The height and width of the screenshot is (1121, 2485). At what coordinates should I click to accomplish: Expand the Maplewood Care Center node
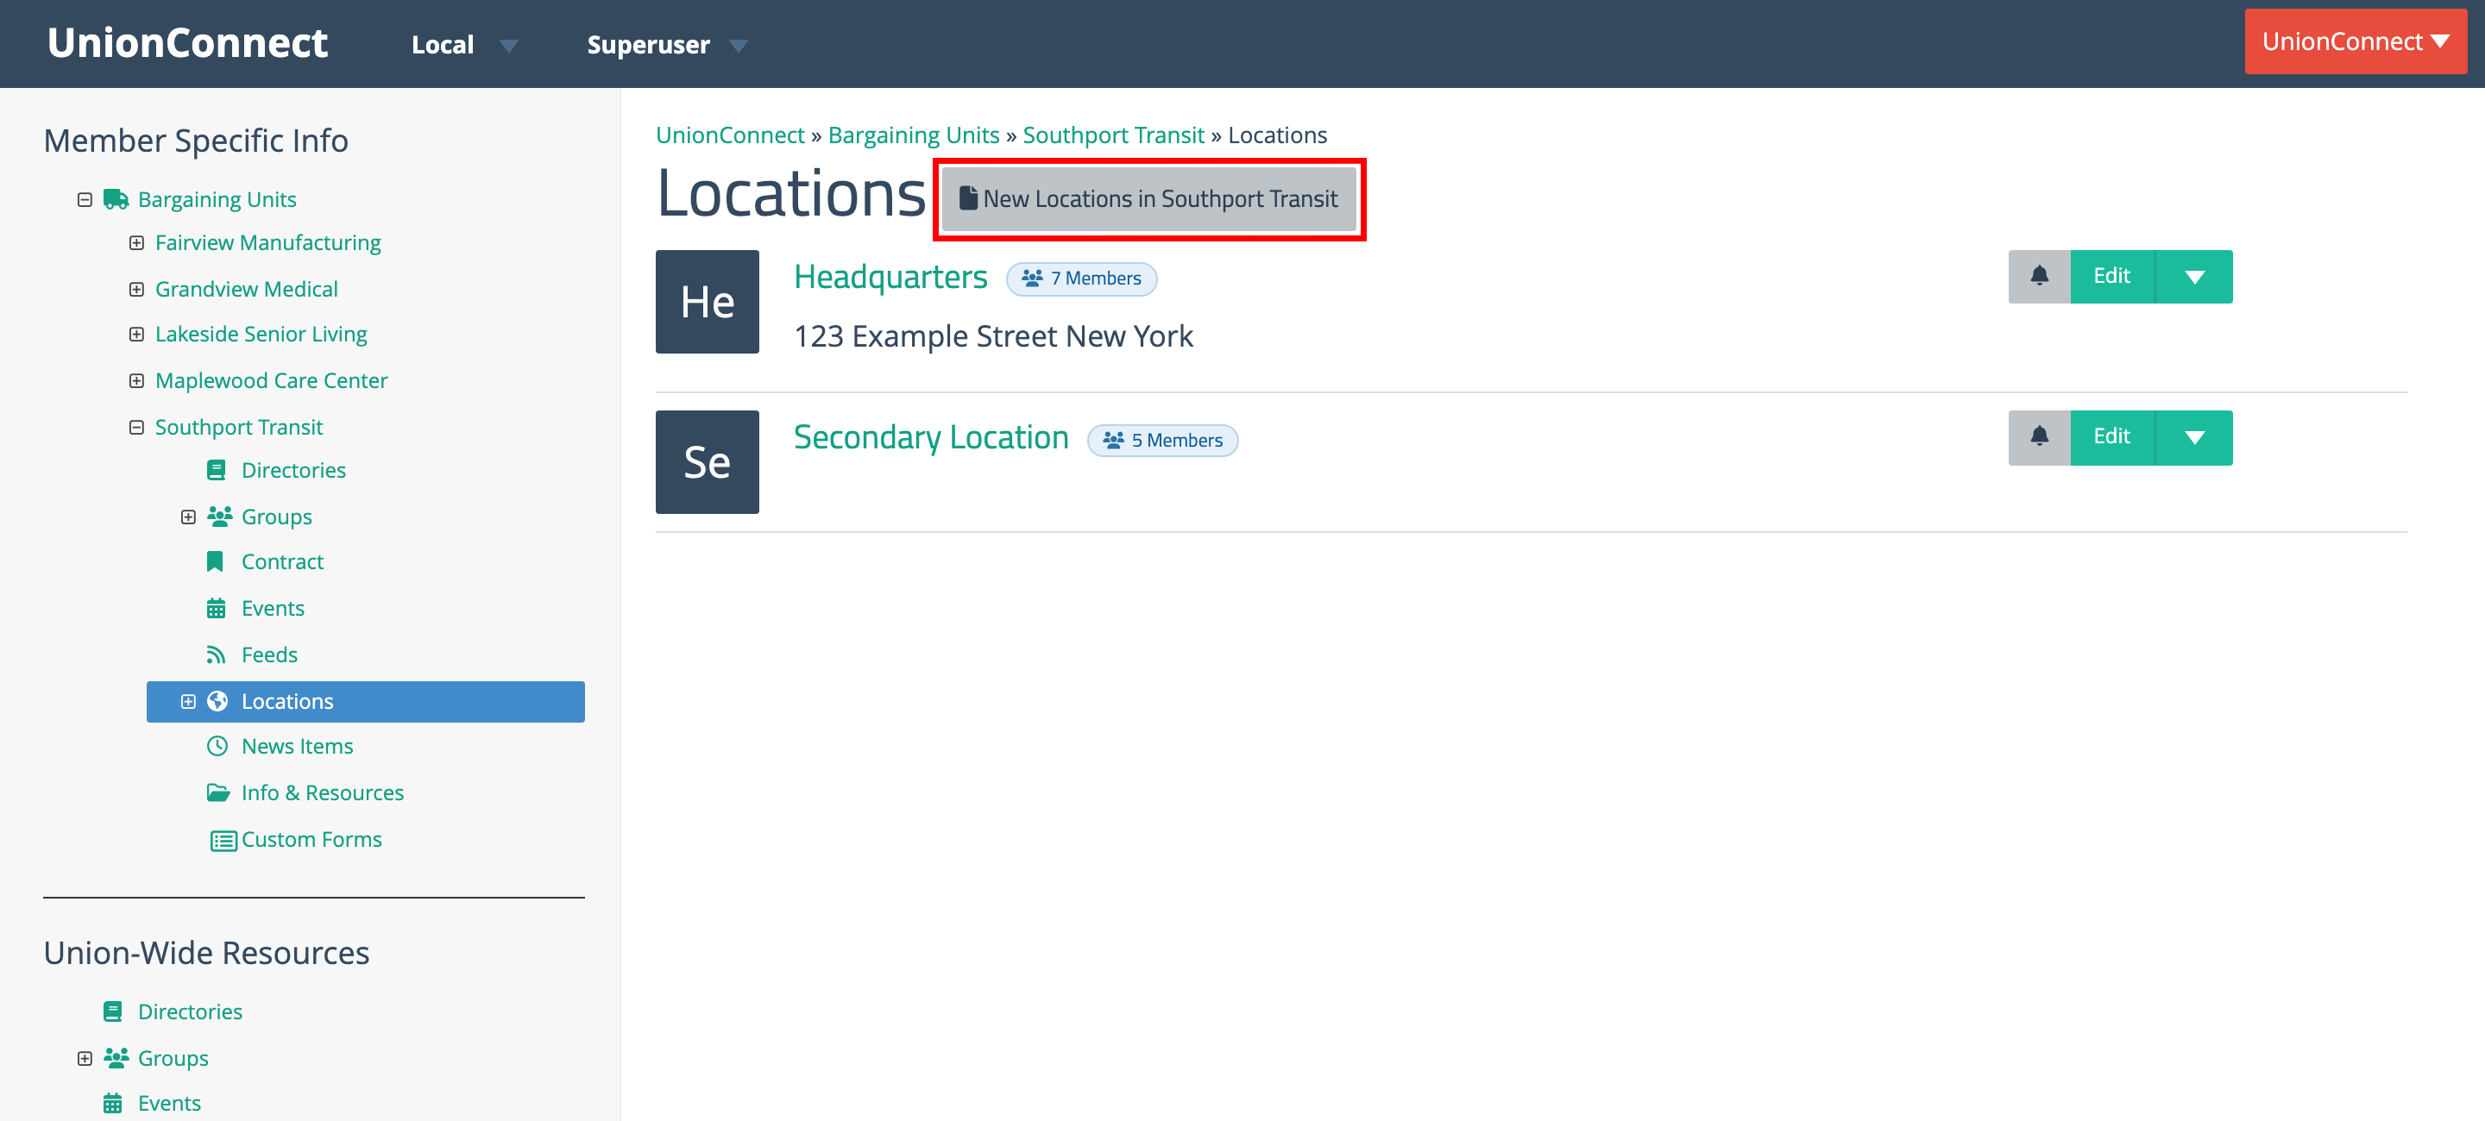137,381
